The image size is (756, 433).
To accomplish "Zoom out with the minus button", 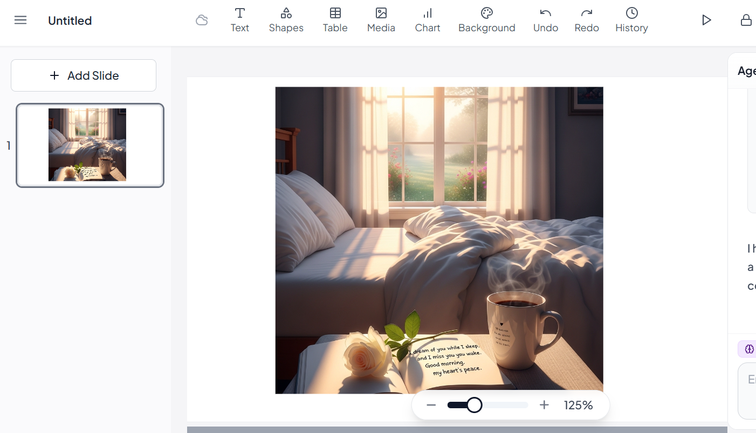I will pos(431,405).
